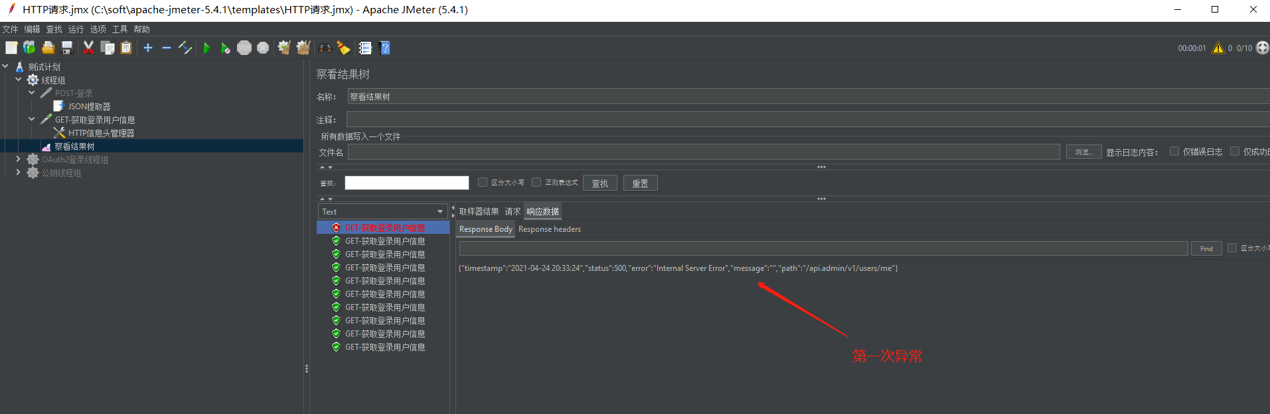Open the 编辑 menu
Image resolution: width=1270 pixels, height=414 pixels.
pyautogui.click(x=32, y=29)
